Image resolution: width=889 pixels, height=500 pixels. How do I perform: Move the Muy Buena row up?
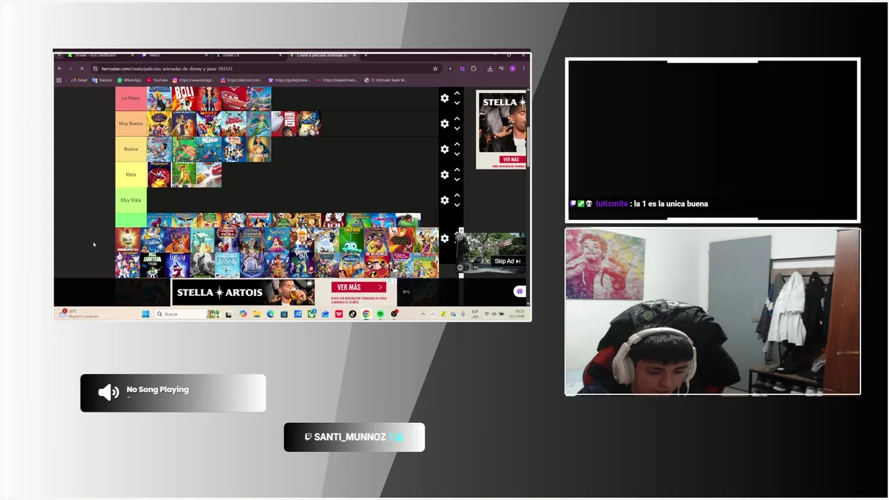(457, 119)
